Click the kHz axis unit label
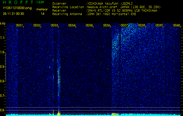Image resolution: width=183 pixels, height=116 pixels. pyautogui.click(x=3, y=23)
